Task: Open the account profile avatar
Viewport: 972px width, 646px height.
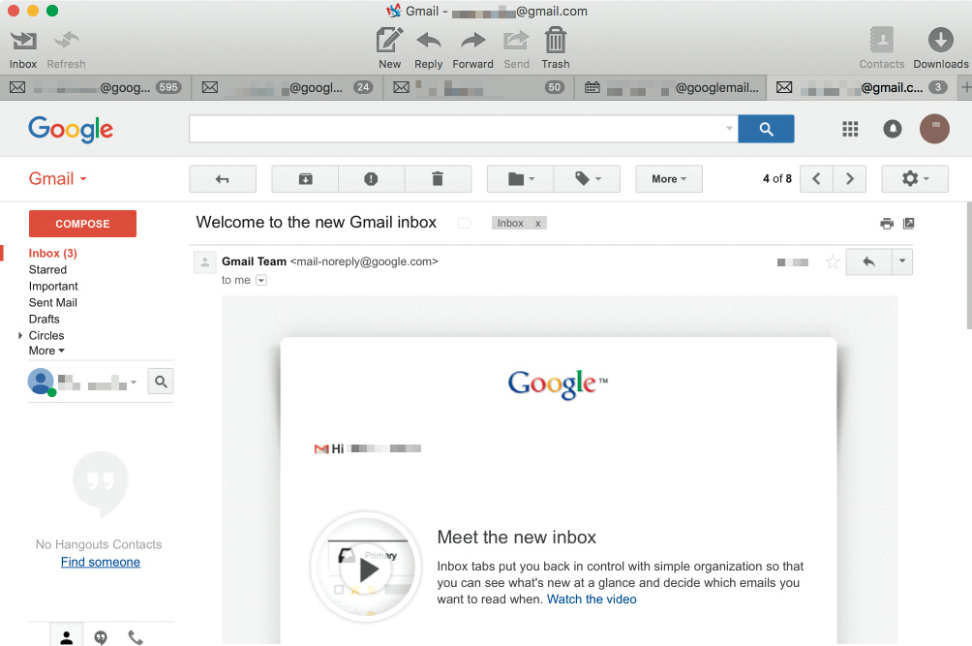Action: (934, 129)
